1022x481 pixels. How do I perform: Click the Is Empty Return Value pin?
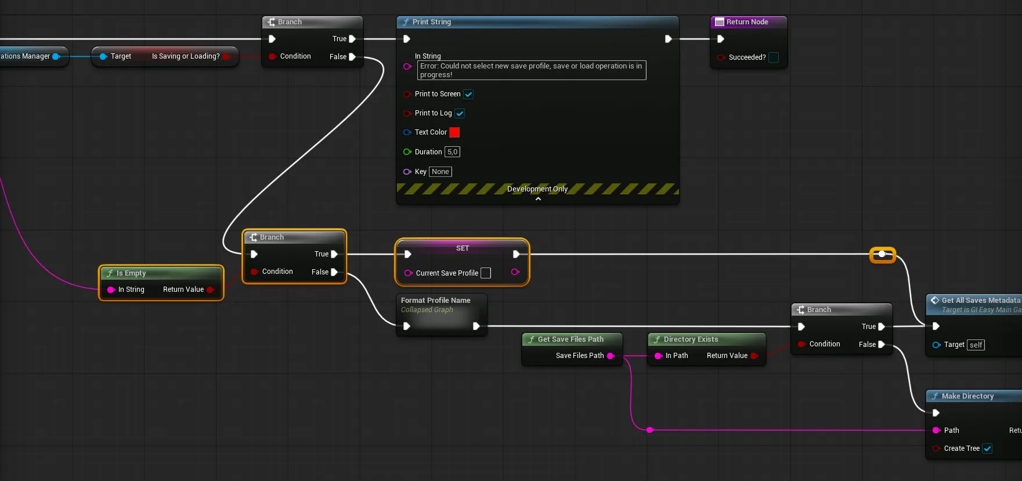click(210, 290)
